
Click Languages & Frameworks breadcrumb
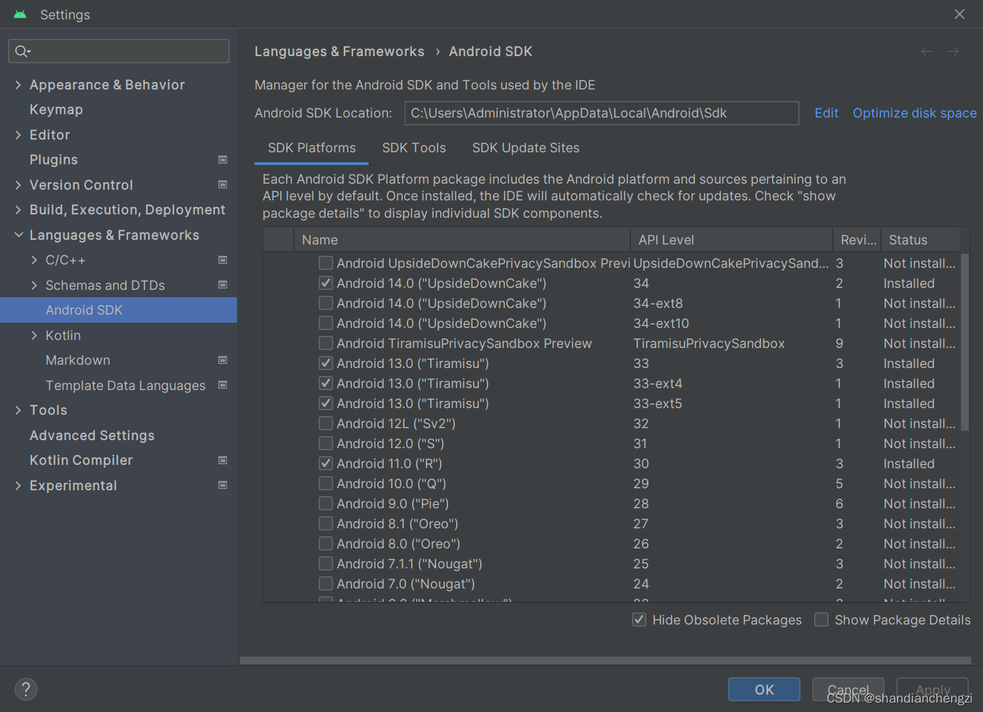339,51
